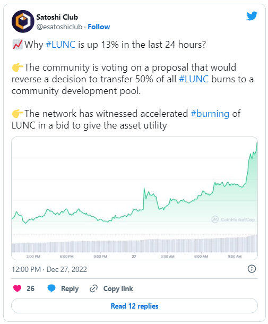Viewport: 268px width, 324px height.
Task: Click the chain link copy icon
Action: coord(93,288)
